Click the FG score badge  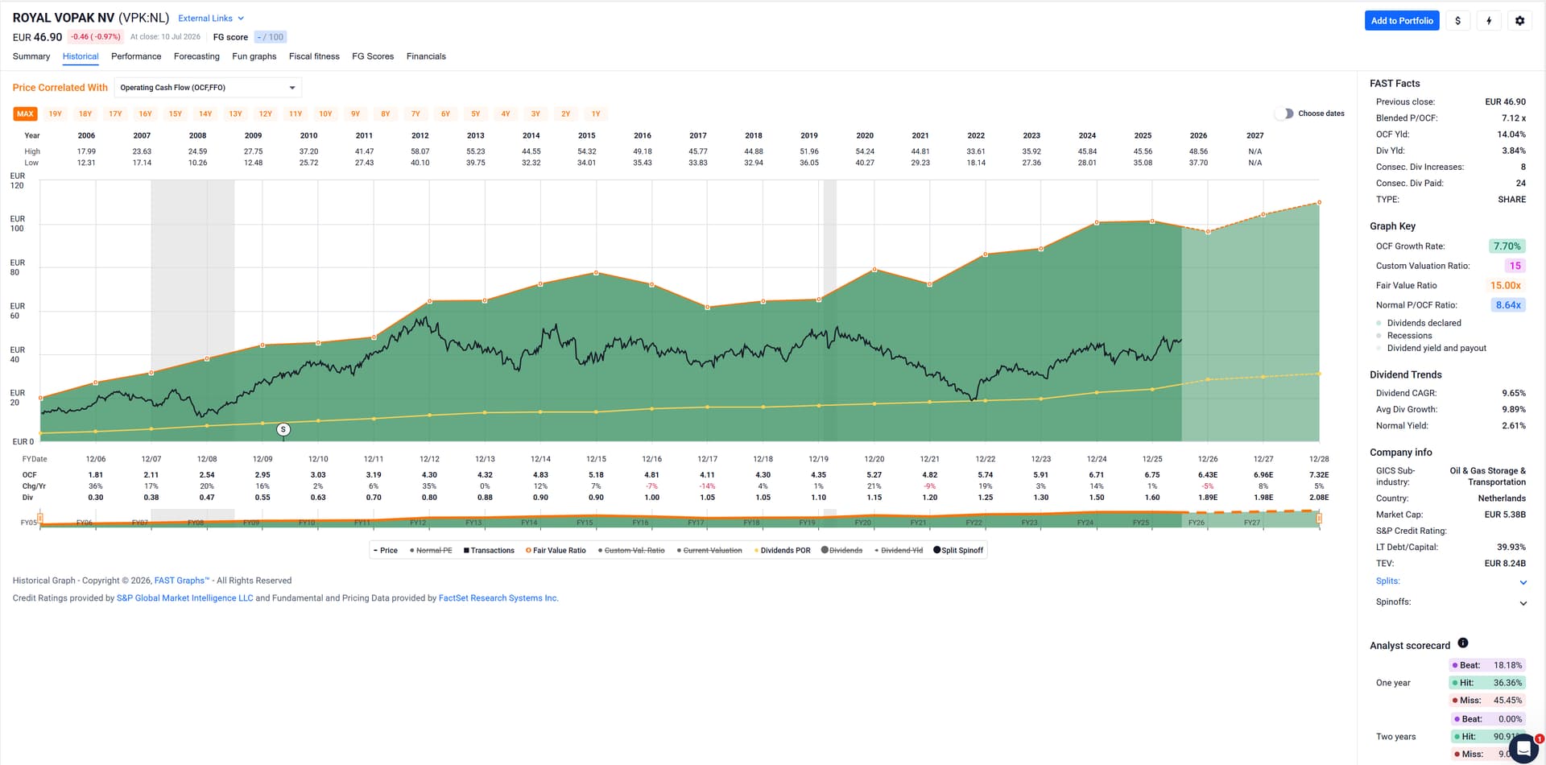coord(271,37)
